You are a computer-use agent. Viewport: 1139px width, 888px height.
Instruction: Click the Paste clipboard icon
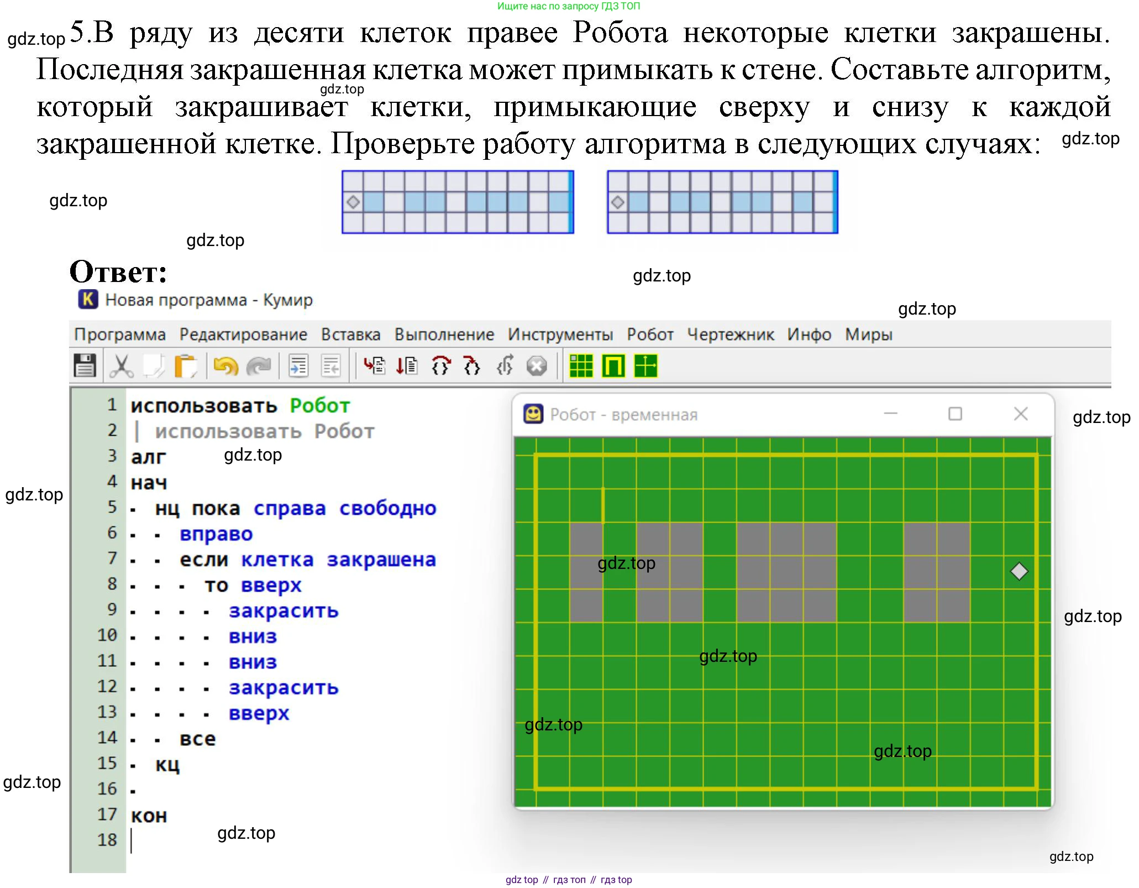point(186,365)
